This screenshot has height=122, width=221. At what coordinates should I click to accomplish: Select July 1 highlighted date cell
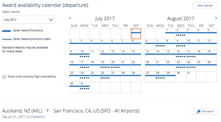(136, 34)
